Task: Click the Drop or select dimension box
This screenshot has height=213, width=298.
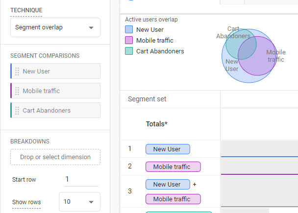Action: point(55,157)
